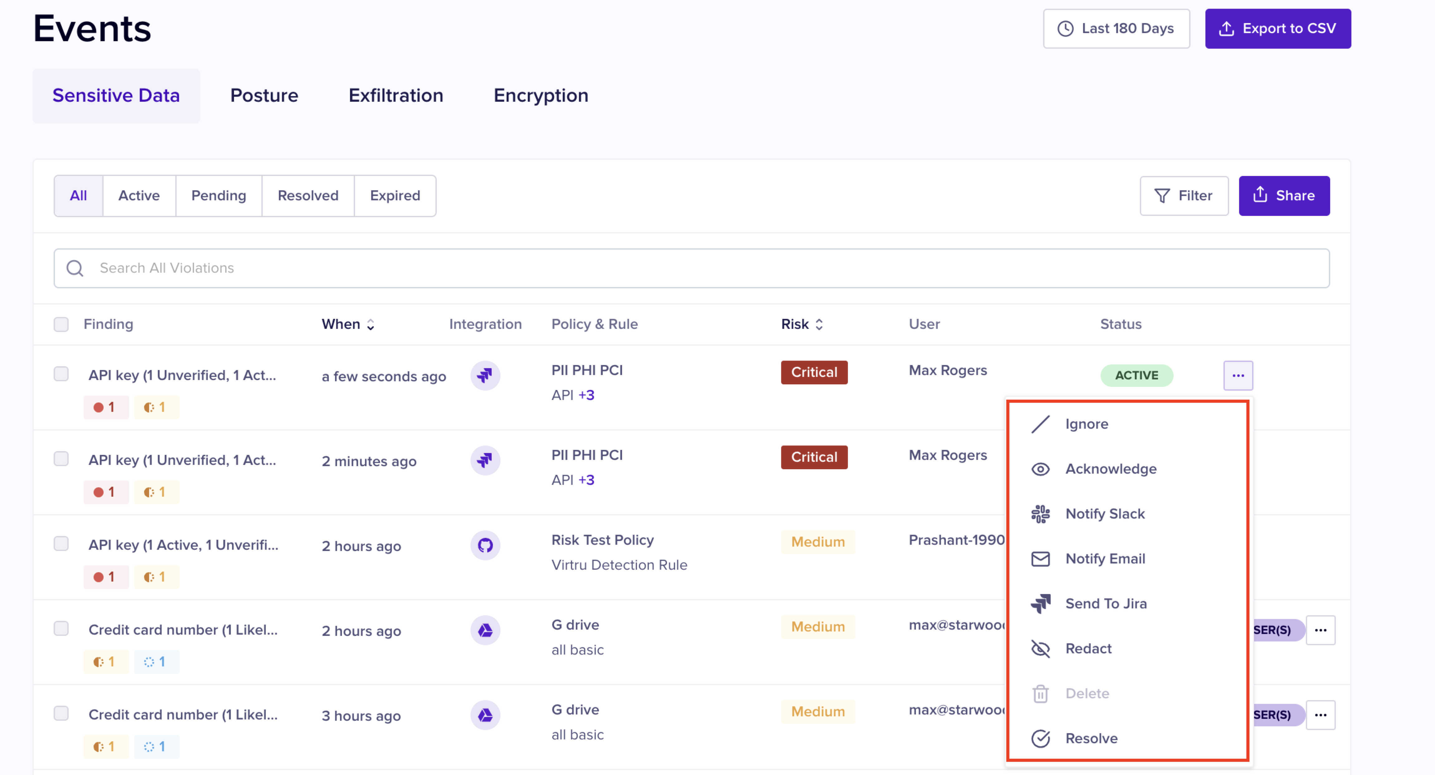The height and width of the screenshot is (775, 1435).
Task: Export events to CSV
Action: tap(1277, 28)
